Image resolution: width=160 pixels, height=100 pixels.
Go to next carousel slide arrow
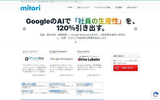tap(135, 29)
